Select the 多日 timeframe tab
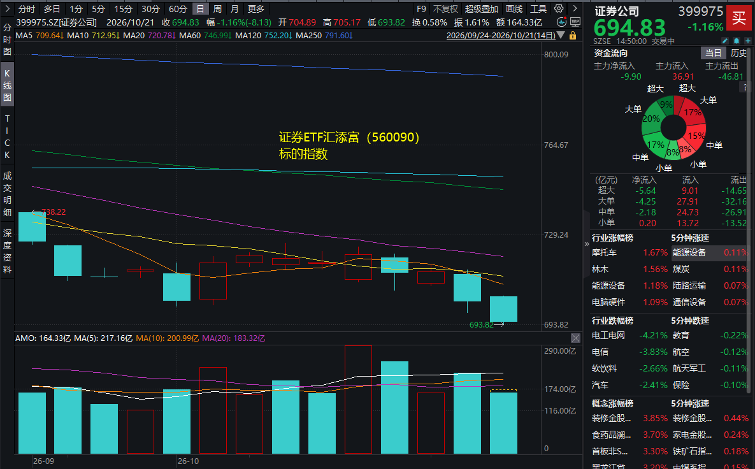 pos(52,9)
